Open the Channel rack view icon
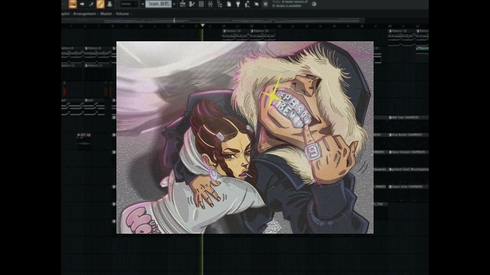The image size is (490, 275). [201, 4]
